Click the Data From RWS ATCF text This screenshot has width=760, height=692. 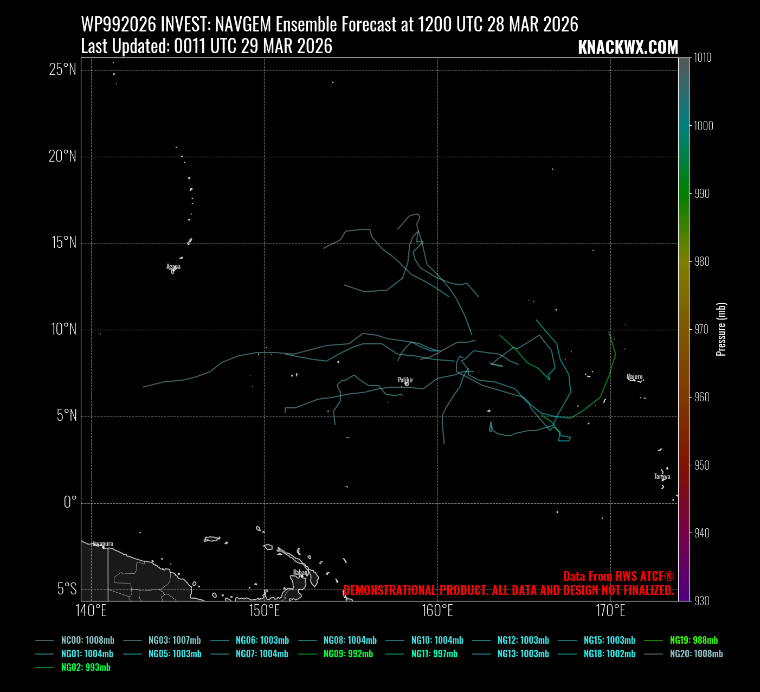(619, 576)
